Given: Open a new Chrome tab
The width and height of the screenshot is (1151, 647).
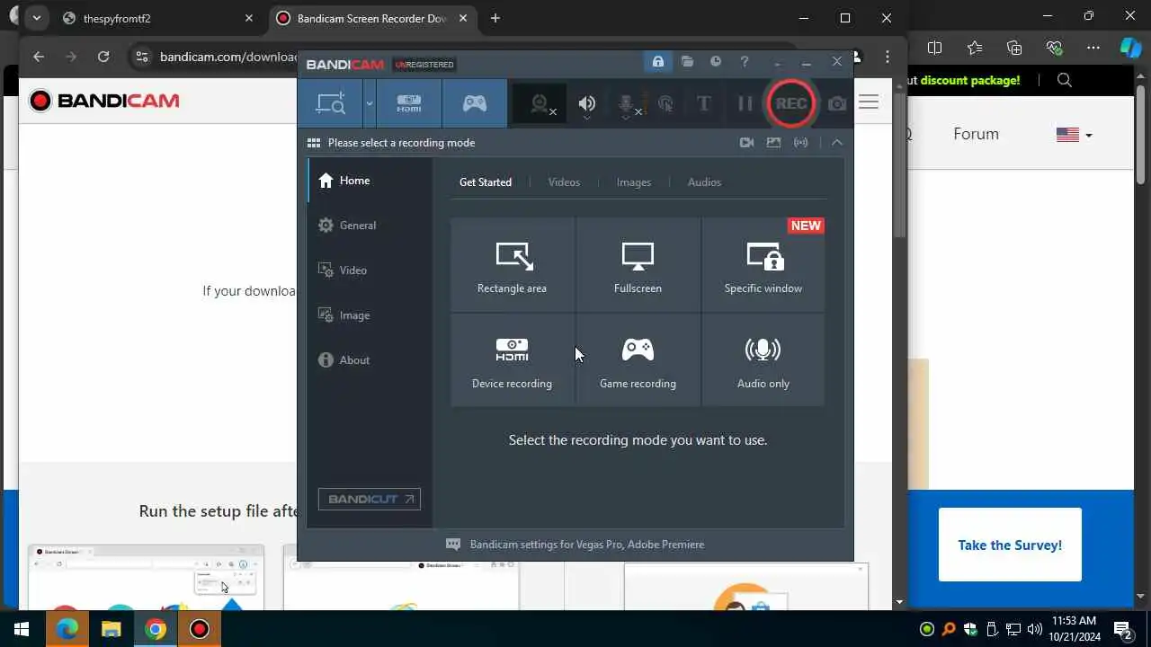Looking at the screenshot, I should tap(495, 18).
